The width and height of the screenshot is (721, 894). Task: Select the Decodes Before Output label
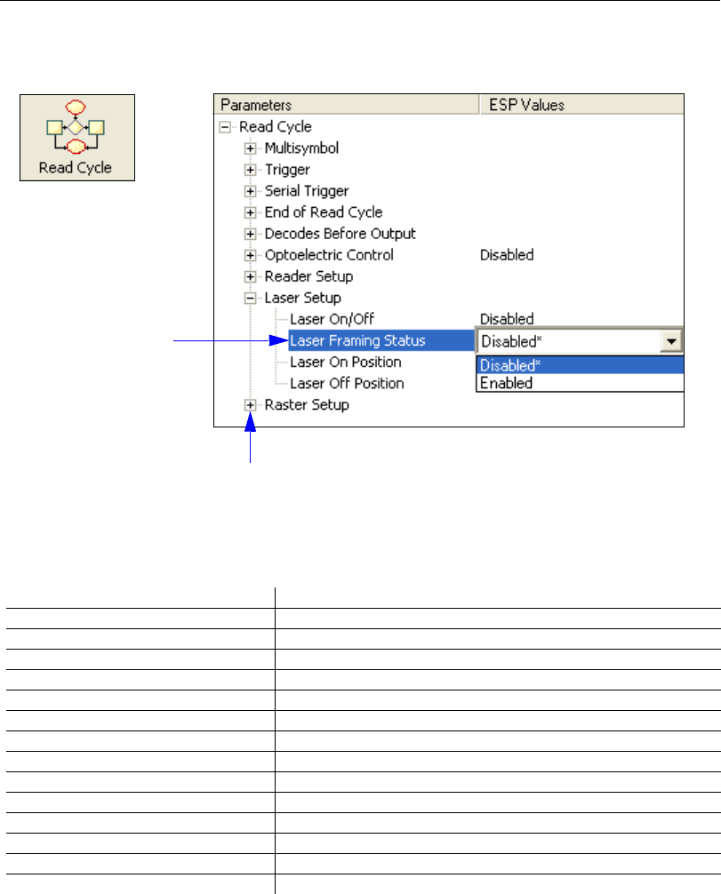(x=340, y=234)
